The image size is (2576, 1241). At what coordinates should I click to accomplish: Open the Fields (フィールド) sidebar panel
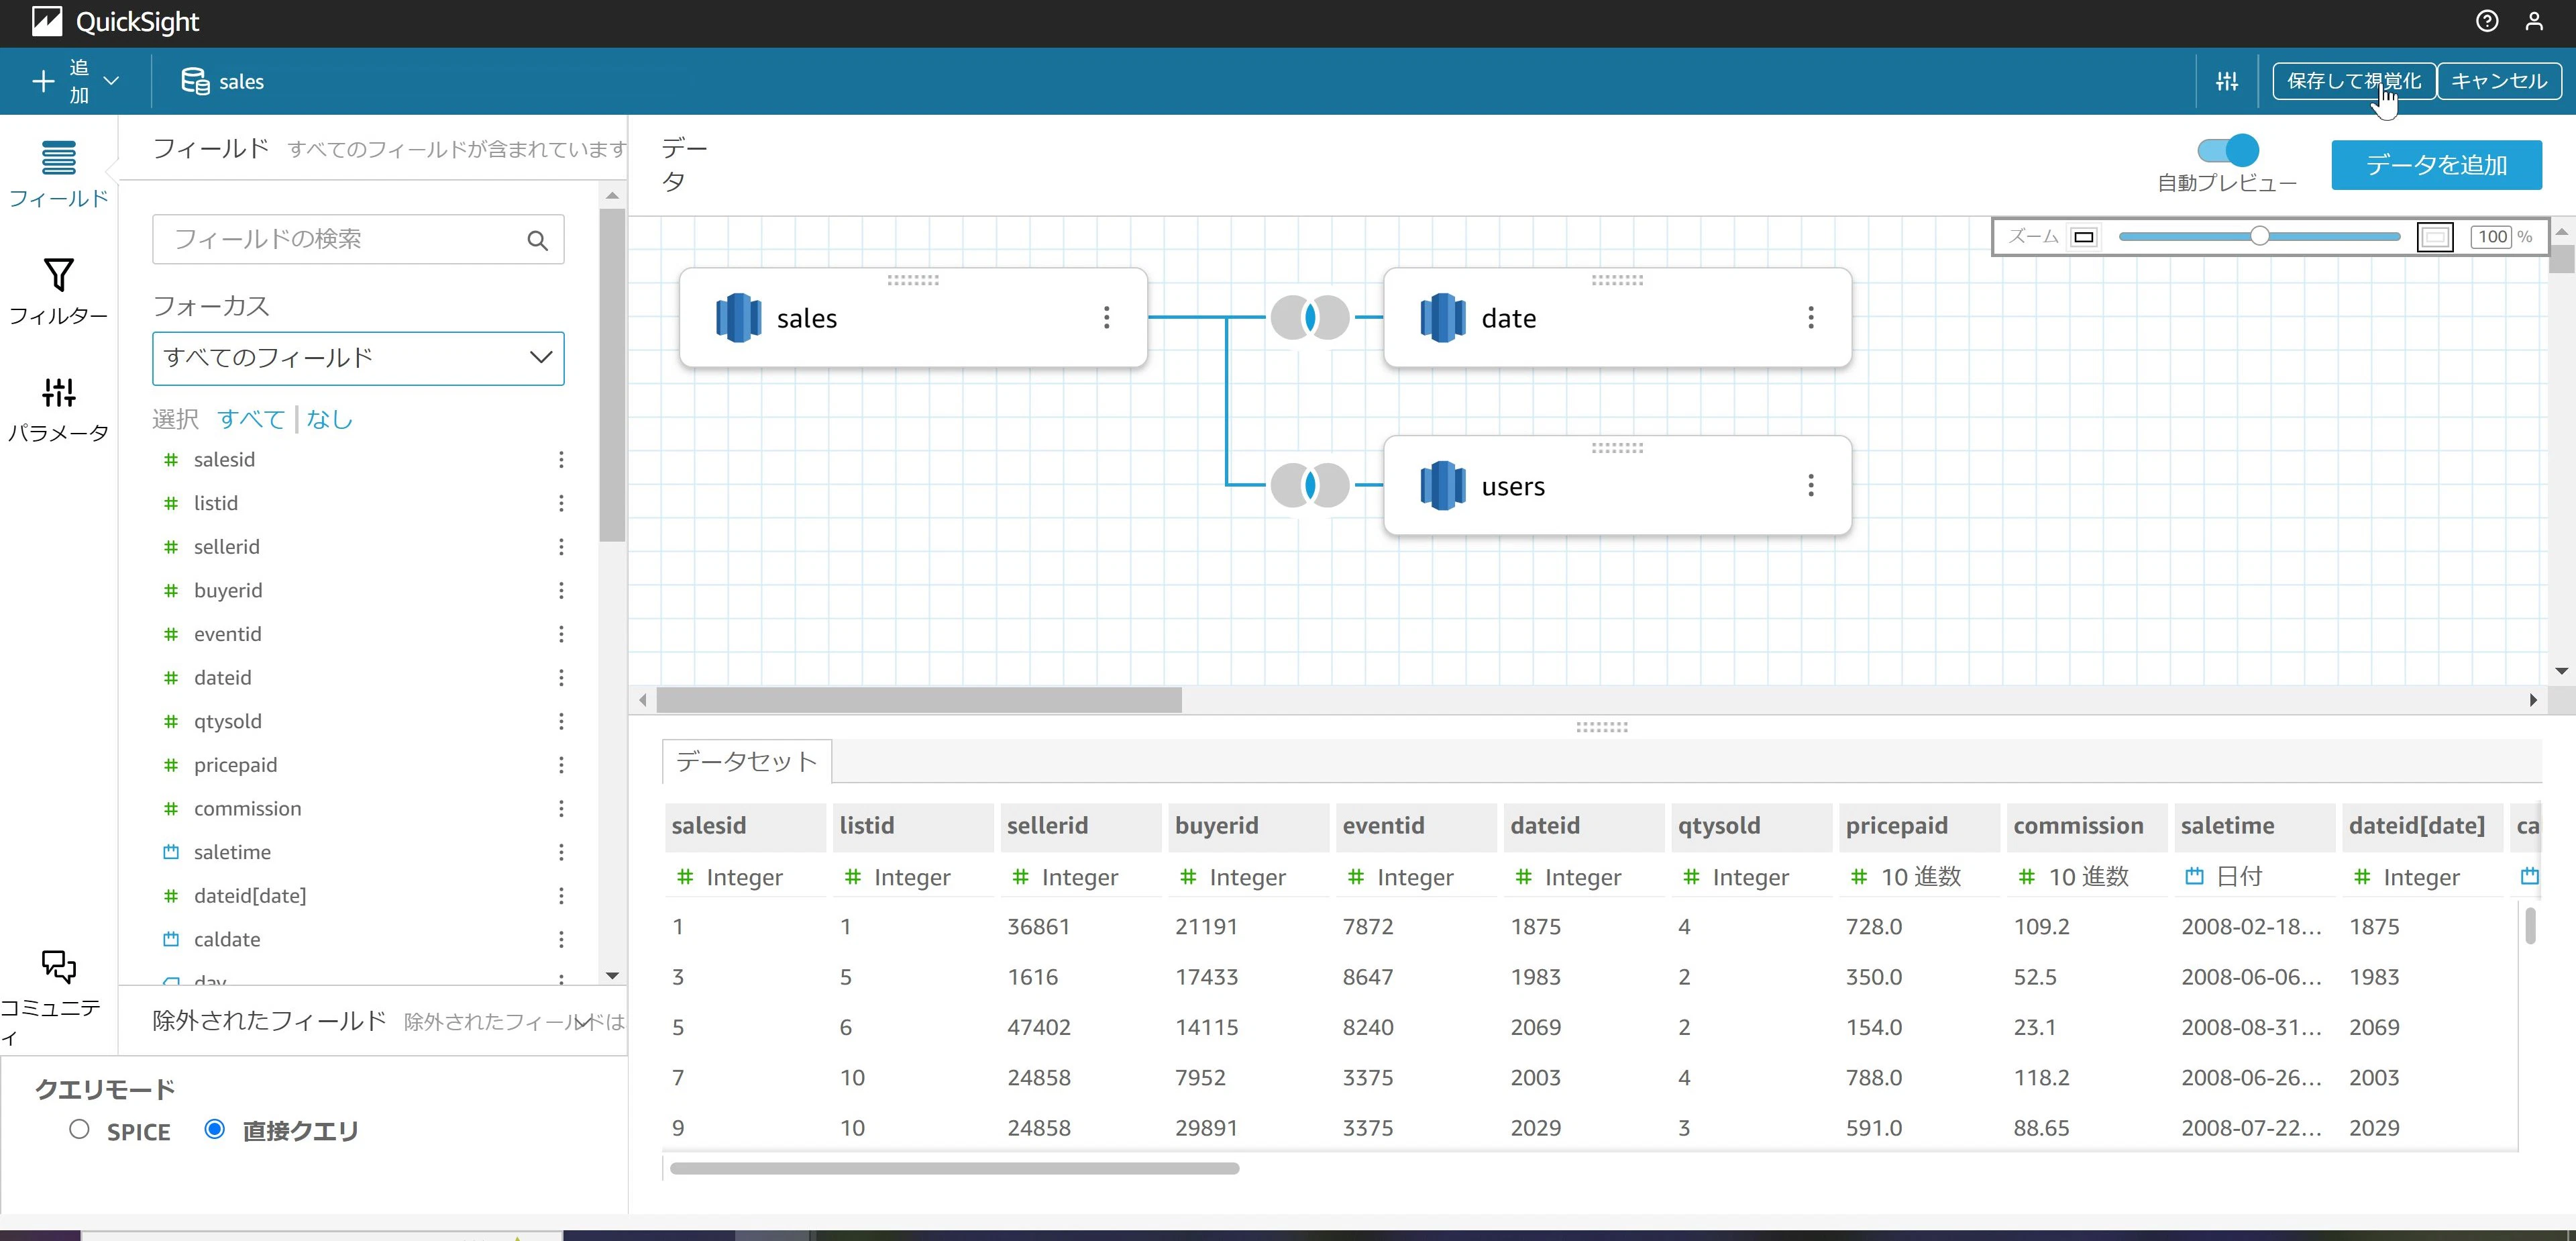click(x=58, y=174)
